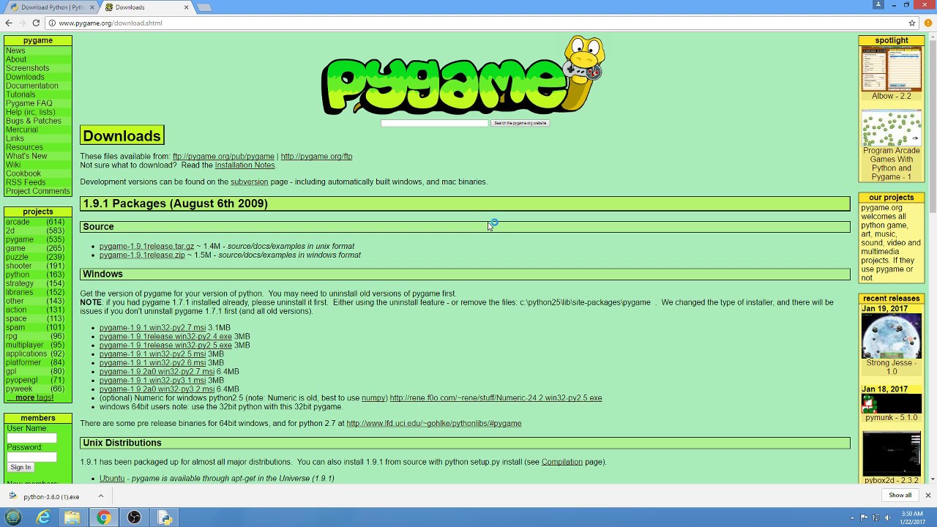The height and width of the screenshot is (527, 937).
Task: Open the Compilation page link
Action: click(562, 462)
